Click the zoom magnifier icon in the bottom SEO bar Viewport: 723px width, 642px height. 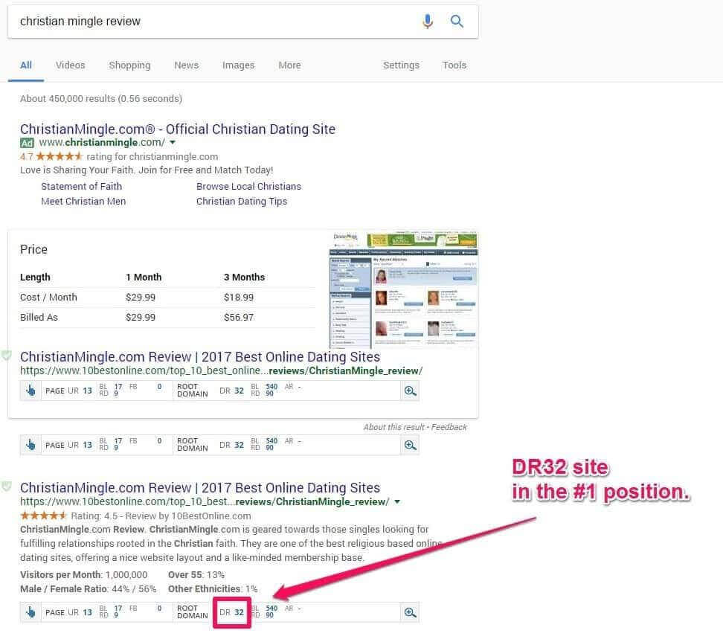[x=410, y=612]
